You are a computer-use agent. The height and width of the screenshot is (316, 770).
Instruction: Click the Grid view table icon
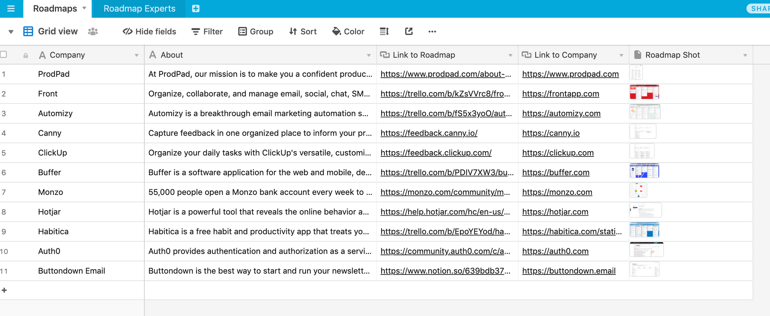coord(28,32)
